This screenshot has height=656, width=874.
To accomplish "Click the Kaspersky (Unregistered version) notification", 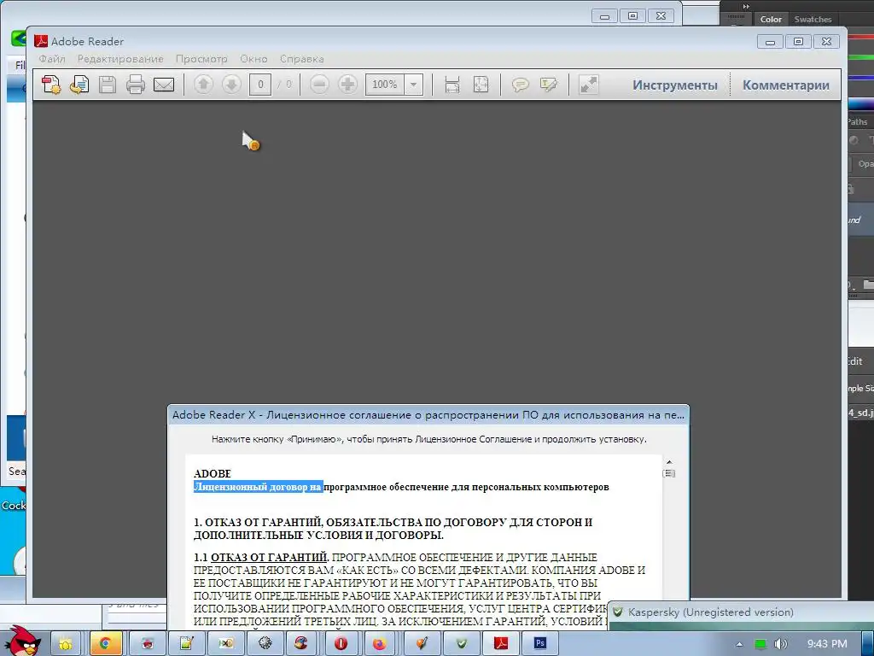I will [x=711, y=612].
